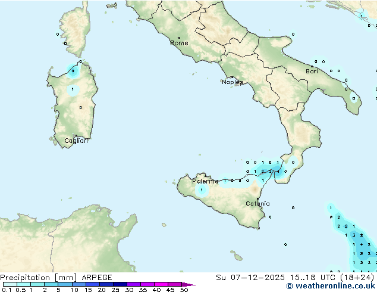This screenshot has height=292, width=377.
Task: Click the '50' legend scale label
Action: coord(184,290)
